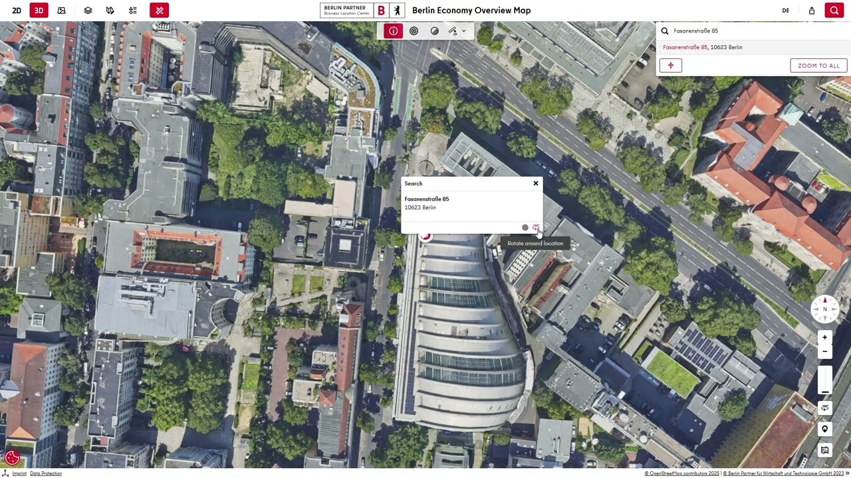Click Rotate around location icon
851x478 pixels.
pos(537,228)
